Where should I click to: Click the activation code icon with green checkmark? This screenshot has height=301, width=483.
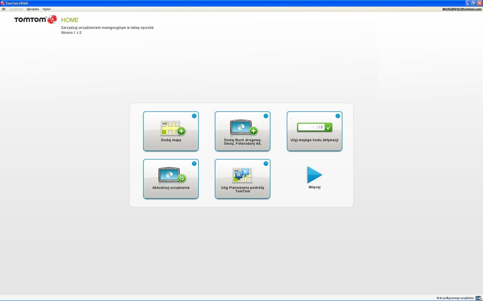(x=315, y=127)
